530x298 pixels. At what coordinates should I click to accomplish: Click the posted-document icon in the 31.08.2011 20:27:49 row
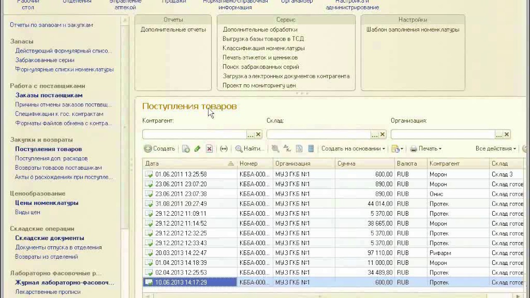click(149, 204)
